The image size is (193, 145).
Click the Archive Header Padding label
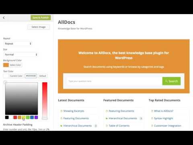[18, 124]
